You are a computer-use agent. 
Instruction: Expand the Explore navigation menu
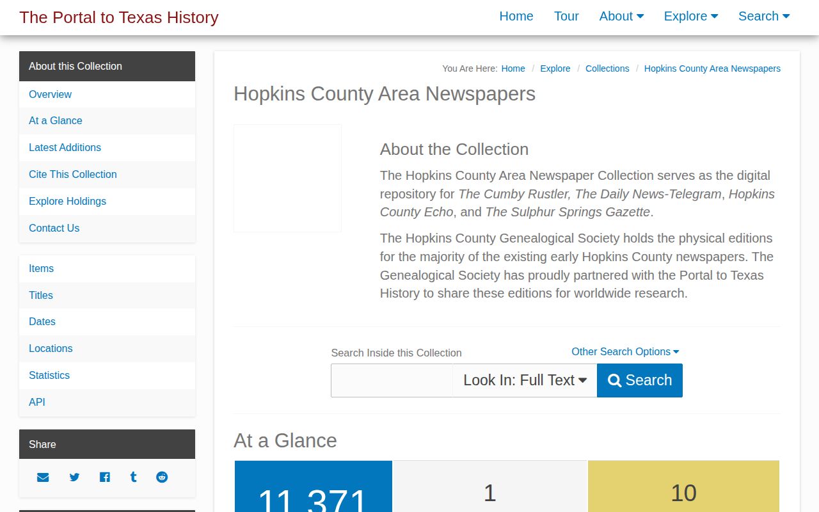tap(691, 16)
